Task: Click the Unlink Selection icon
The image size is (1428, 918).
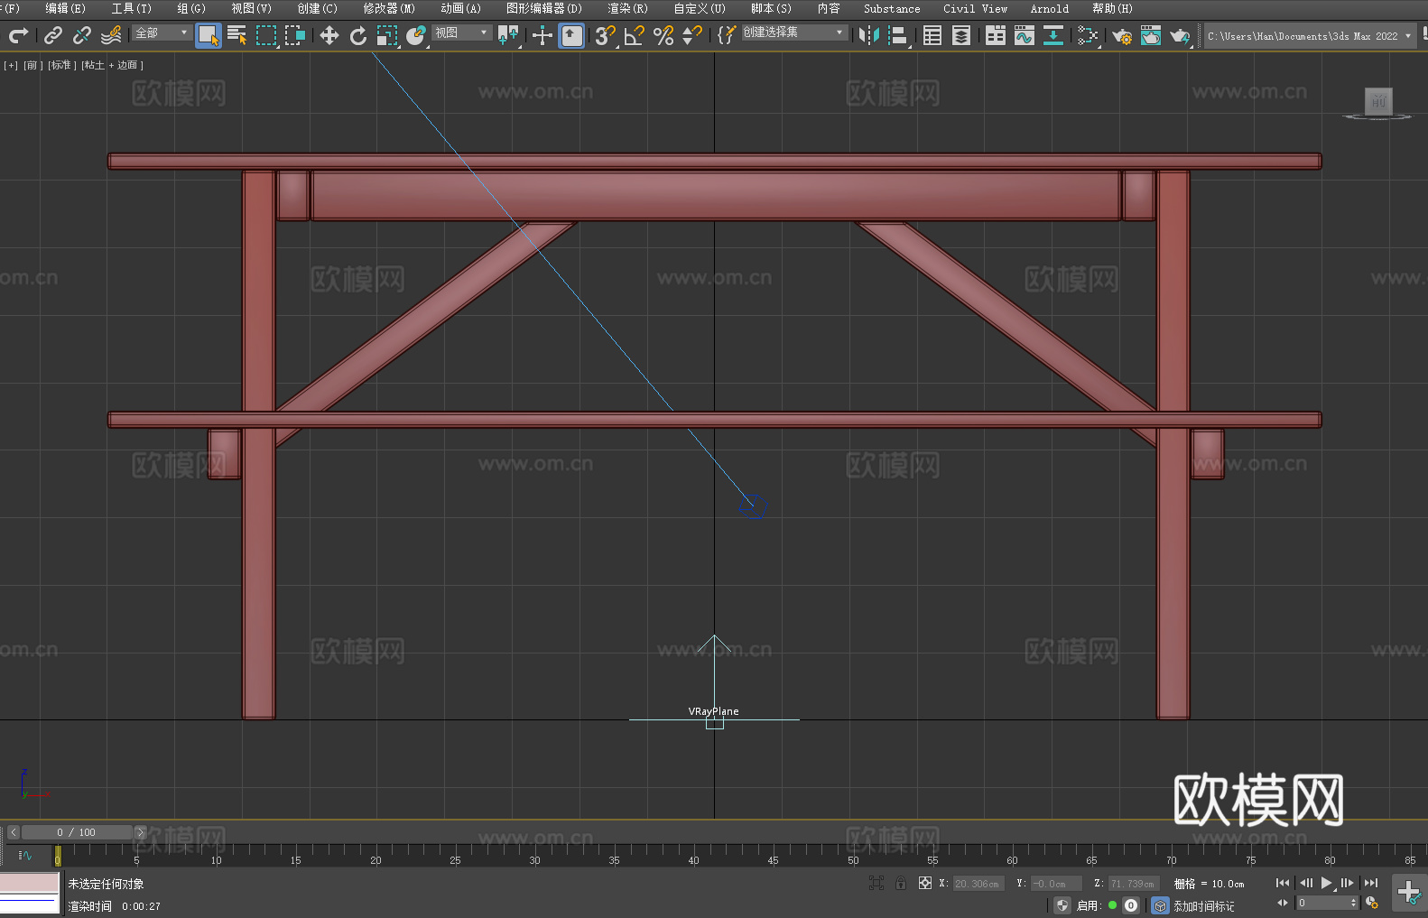Action: pos(82,36)
